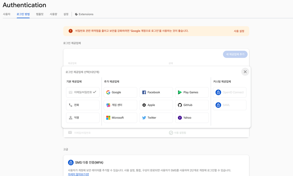Click the red warning icon in banner
293x176 pixels.
tap(71, 31)
